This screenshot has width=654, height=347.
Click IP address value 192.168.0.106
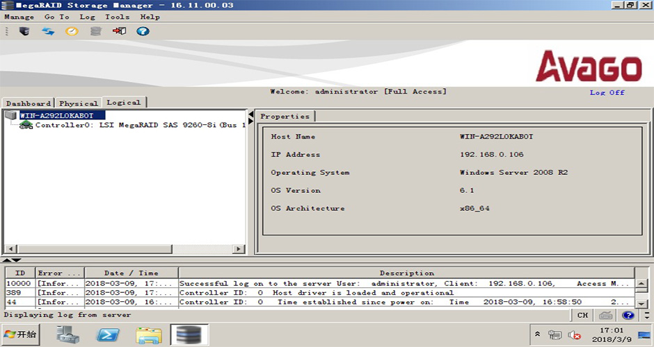tap(492, 154)
